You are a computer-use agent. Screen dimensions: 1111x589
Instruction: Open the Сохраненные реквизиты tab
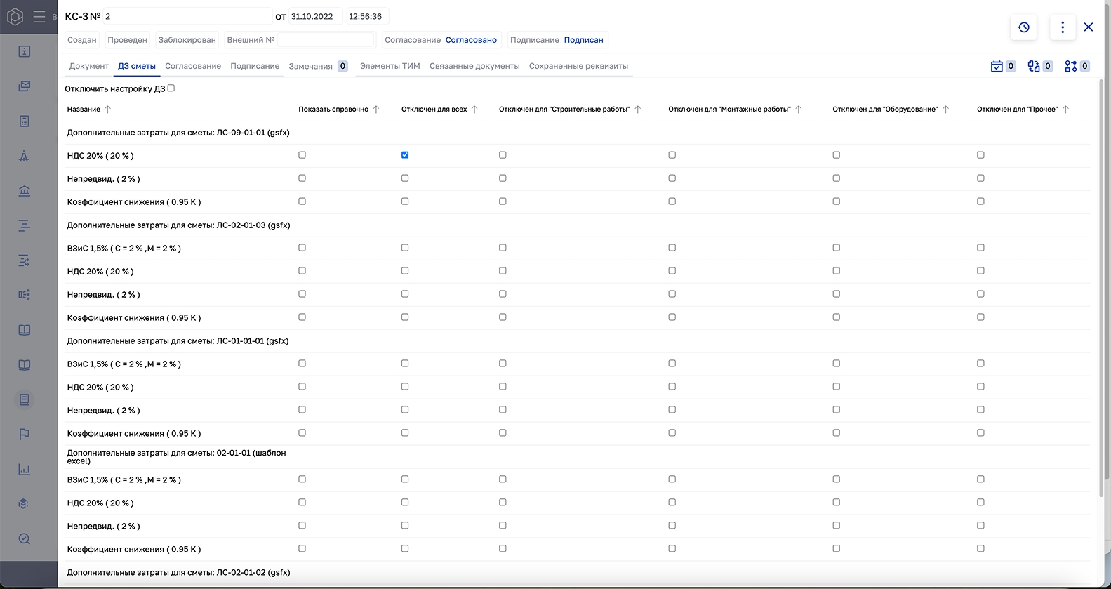point(578,66)
